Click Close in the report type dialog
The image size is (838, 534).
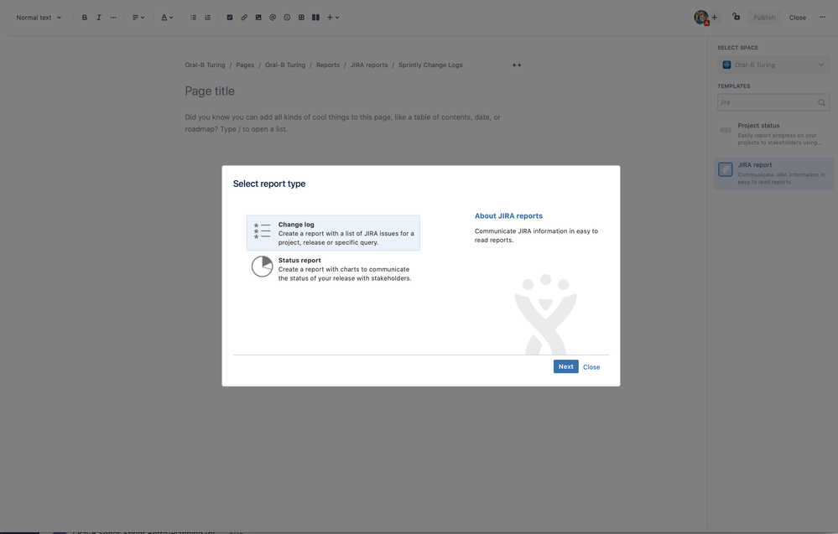tap(591, 367)
